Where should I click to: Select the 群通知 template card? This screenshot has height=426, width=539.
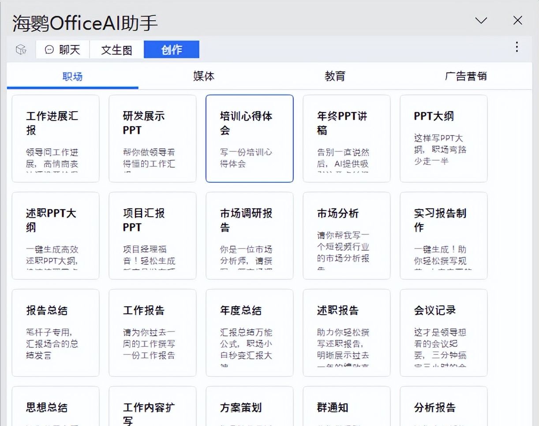(347, 406)
